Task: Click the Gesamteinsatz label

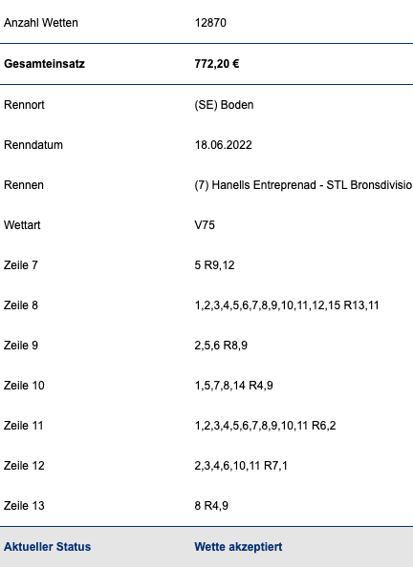Action: [x=44, y=64]
